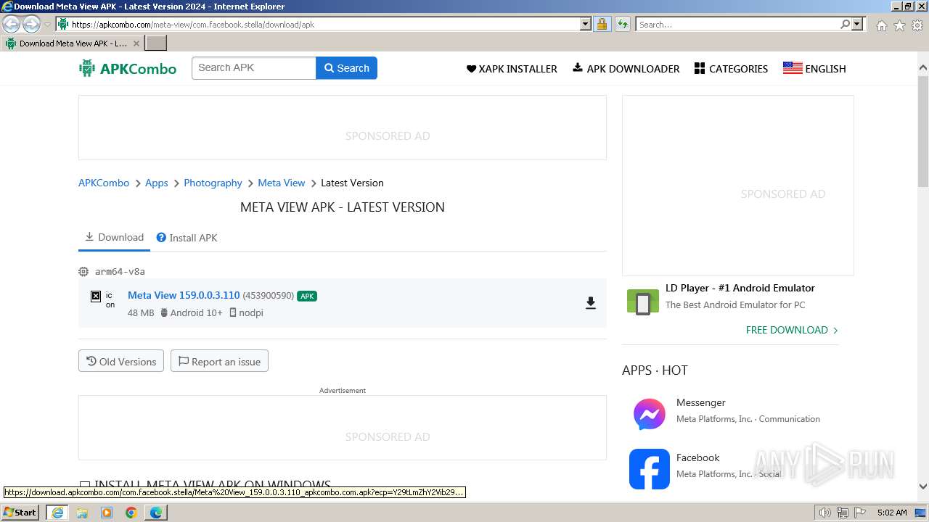This screenshot has width=929, height=522.
Task: Open Old Versions list
Action: 121,361
